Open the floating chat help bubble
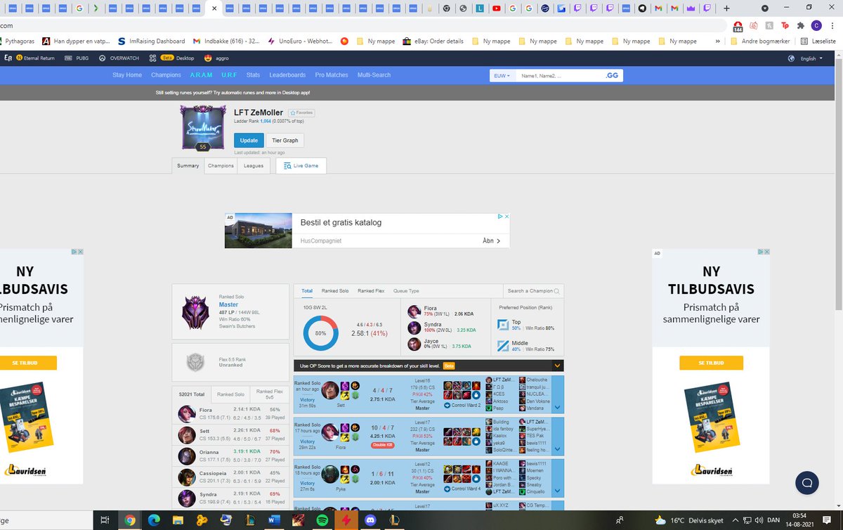Screen dimensions: 843x530 point(806,483)
